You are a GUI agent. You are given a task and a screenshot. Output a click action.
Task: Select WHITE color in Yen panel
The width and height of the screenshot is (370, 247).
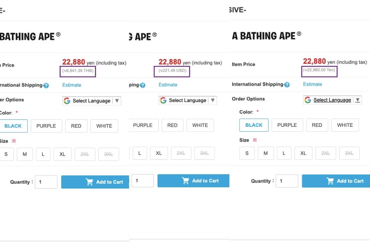point(345,125)
